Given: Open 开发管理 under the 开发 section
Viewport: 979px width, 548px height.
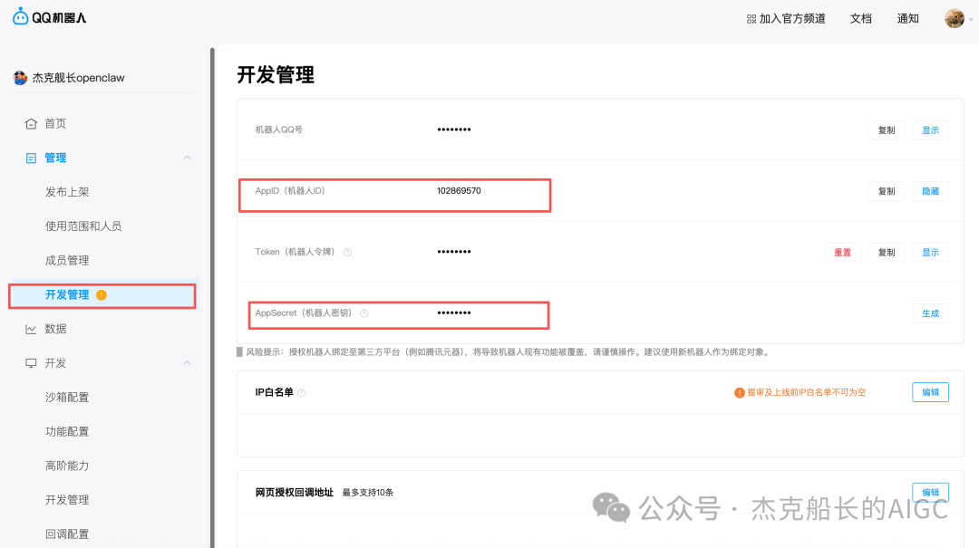Looking at the screenshot, I should tap(67, 500).
